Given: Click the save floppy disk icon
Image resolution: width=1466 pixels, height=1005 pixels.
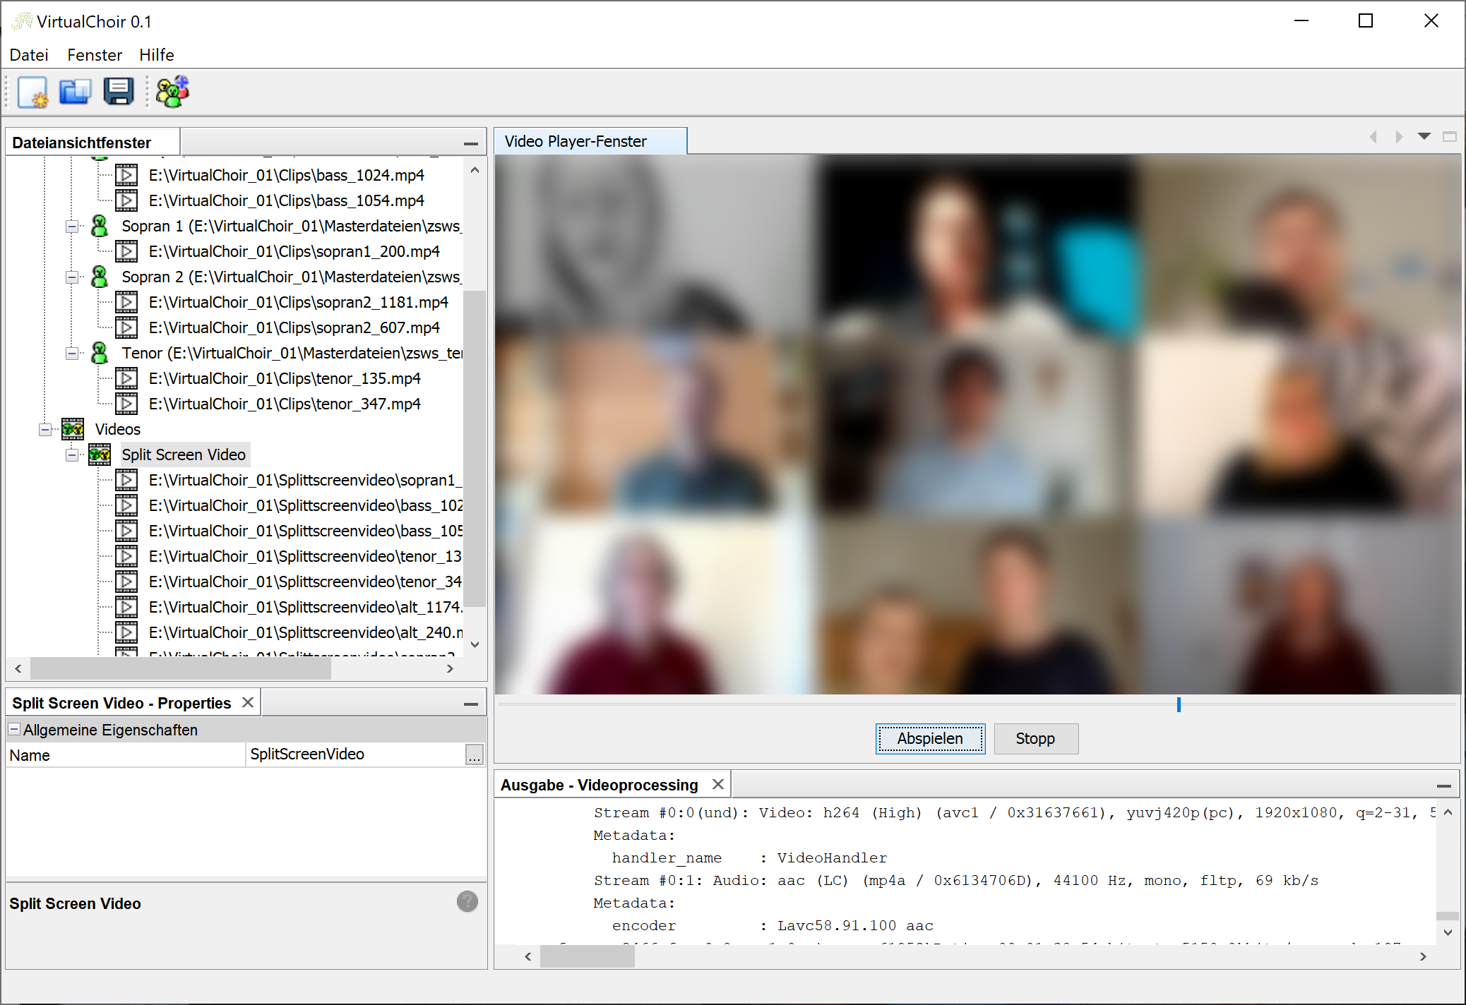Looking at the screenshot, I should pyautogui.click(x=118, y=92).
